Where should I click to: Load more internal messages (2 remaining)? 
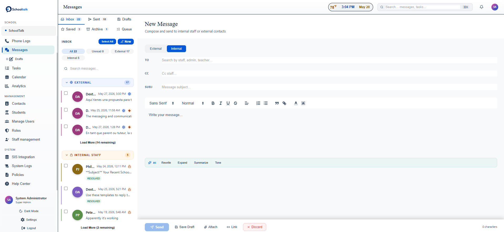point(98,228)
